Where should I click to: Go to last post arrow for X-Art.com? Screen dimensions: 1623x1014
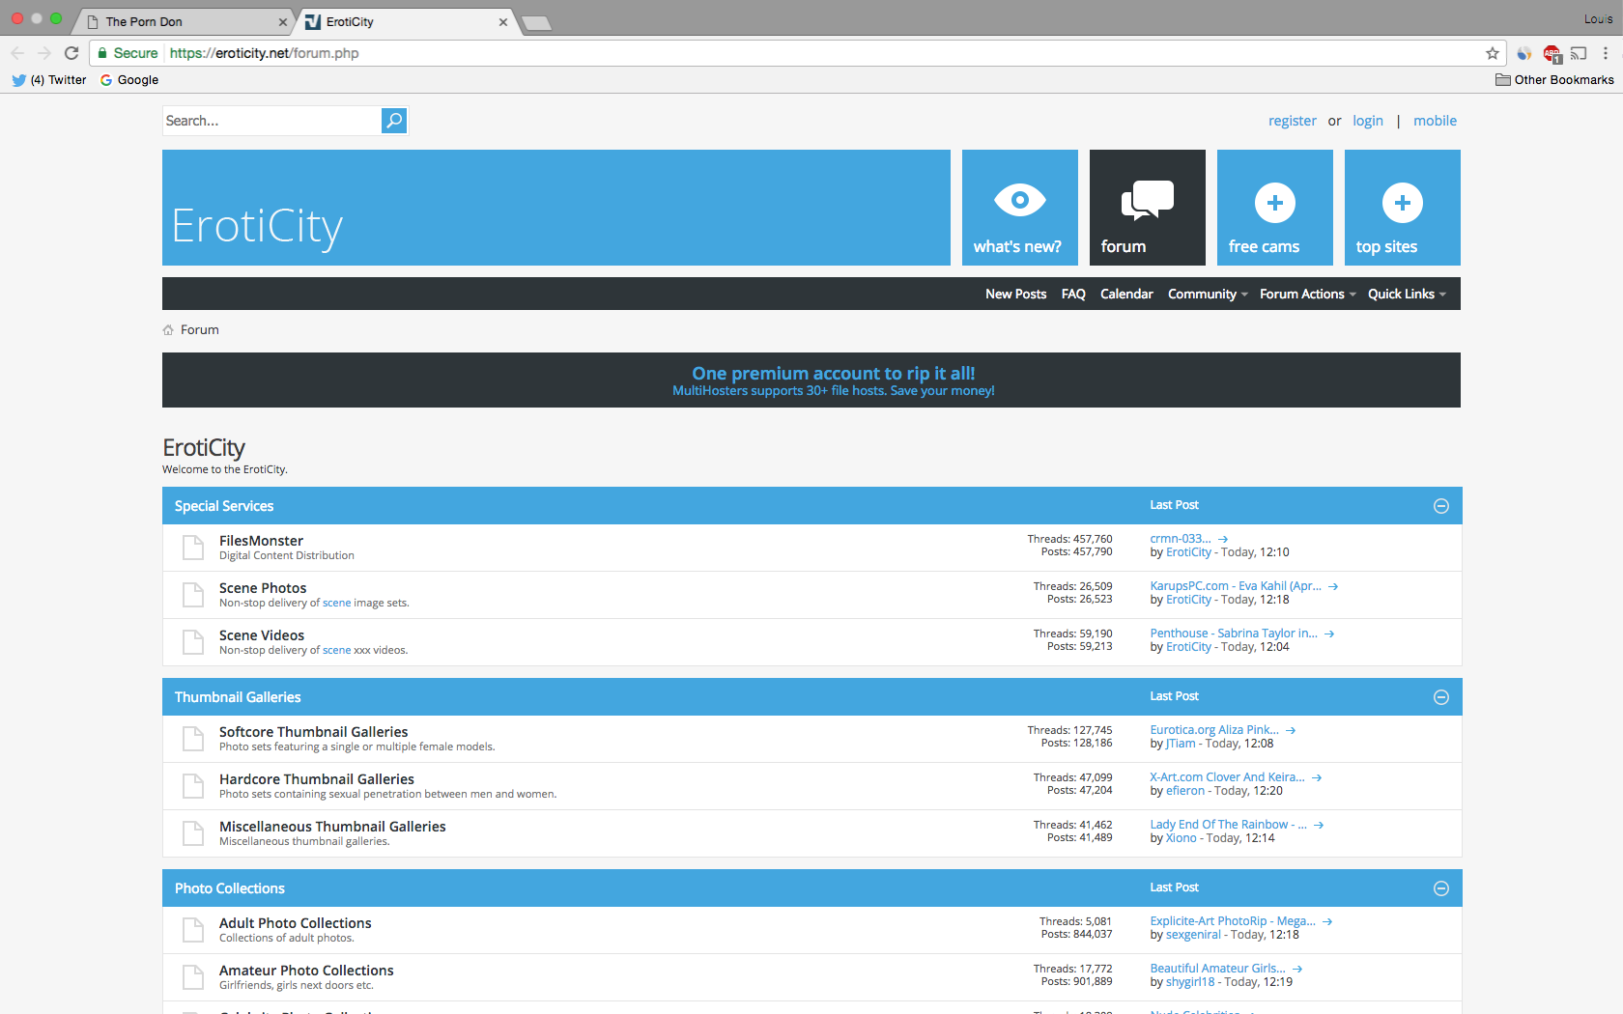point(1317,777)
